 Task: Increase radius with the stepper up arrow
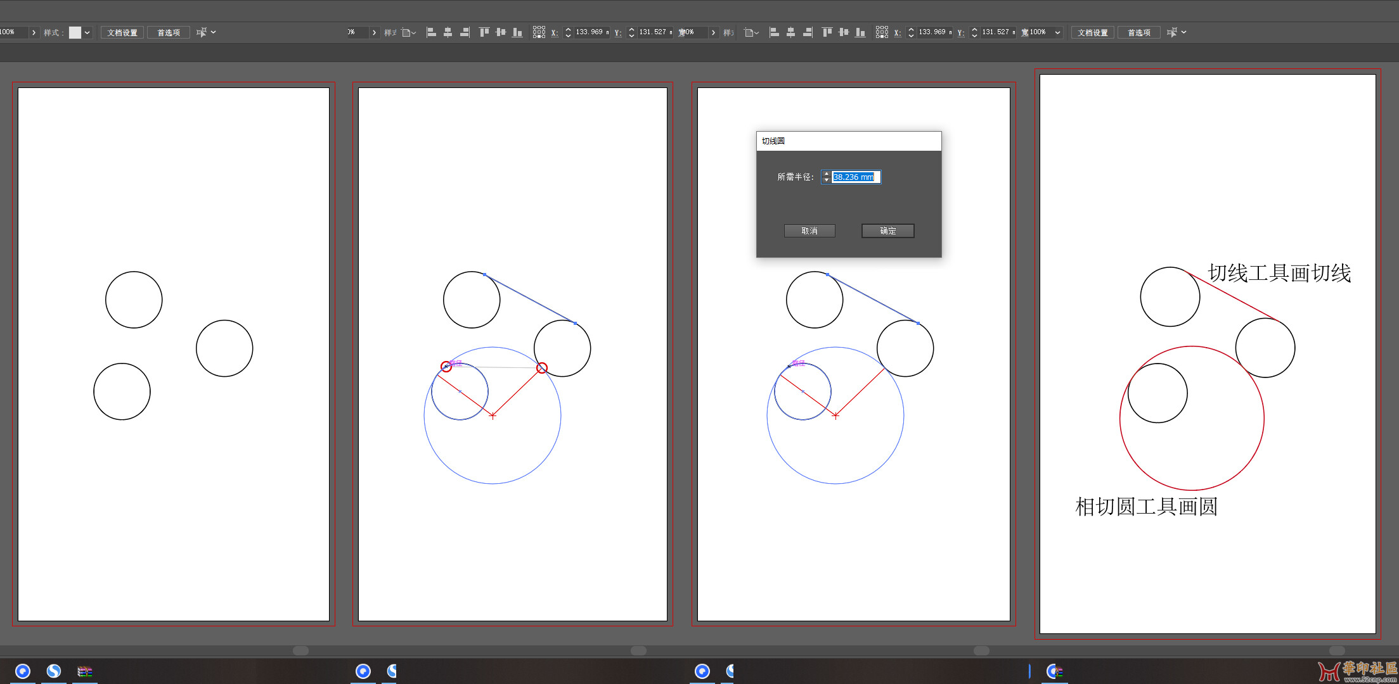(x=826, y=174)
